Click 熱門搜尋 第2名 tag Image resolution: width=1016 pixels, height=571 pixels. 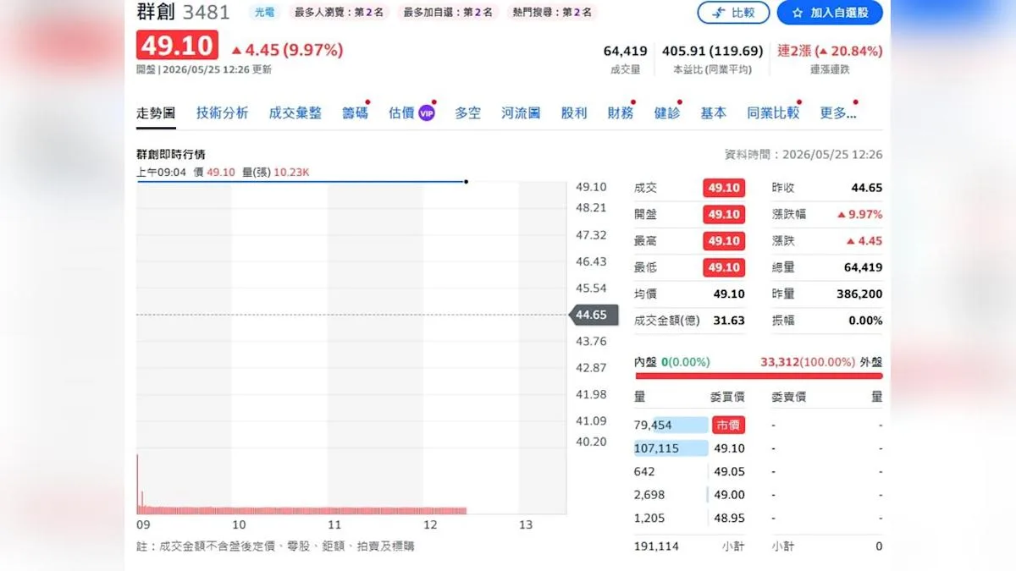coord(551,12)
